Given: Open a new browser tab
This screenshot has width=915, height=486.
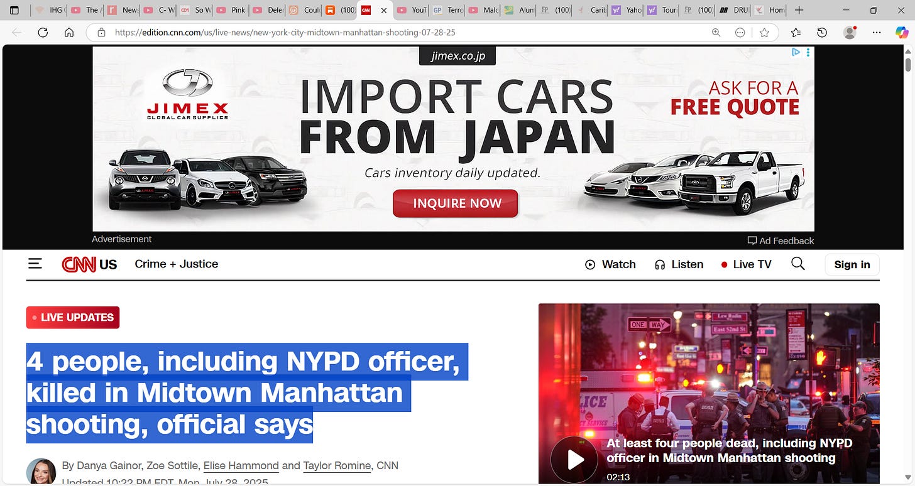Looking at the screenshot, I should coord(799,10).
